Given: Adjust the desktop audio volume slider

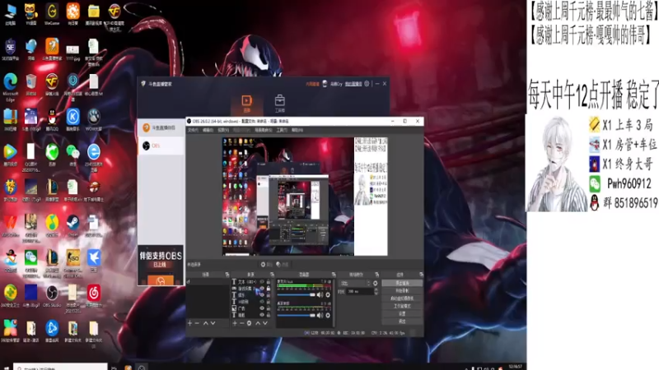Looking at the screenshot, I should pyautogui.click(x=297, y=316).
